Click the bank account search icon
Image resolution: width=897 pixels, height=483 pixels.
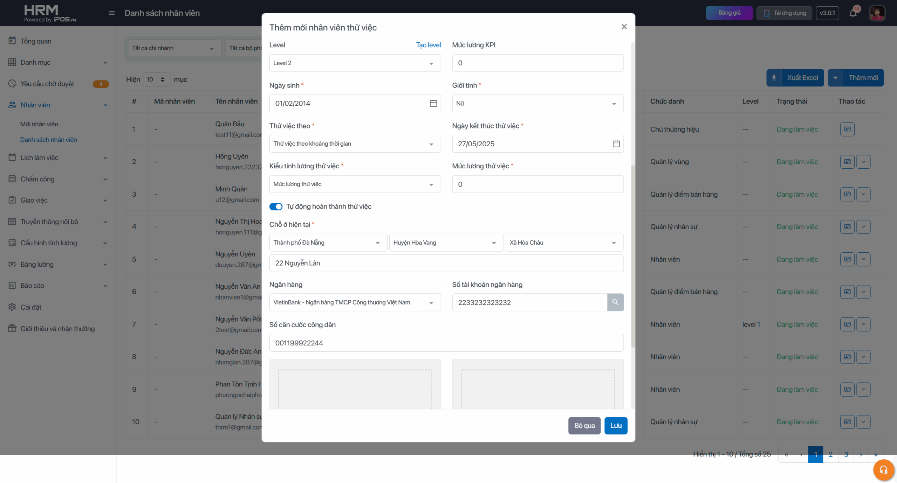coord(615,302)
